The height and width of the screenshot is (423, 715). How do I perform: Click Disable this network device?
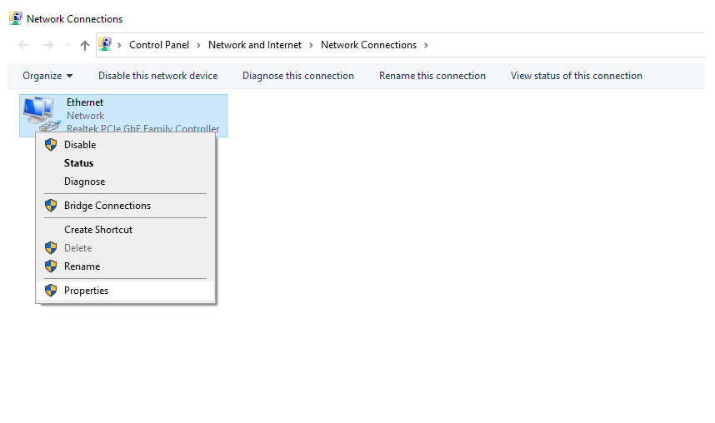point(157,76)
